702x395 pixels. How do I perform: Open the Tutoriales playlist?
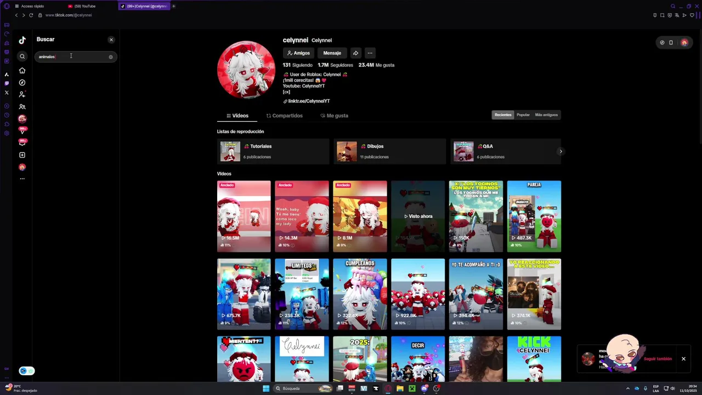coord(273,151)
